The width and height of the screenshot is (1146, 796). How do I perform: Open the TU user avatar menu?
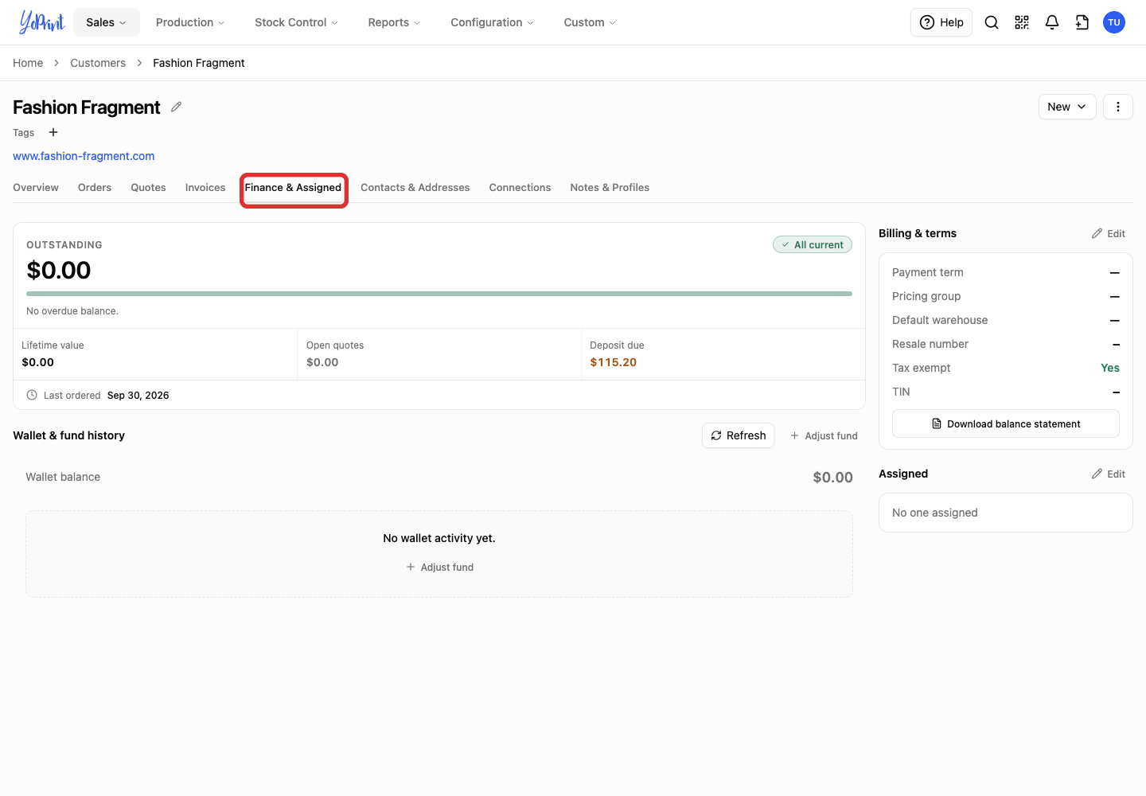tap(1114, 22)
